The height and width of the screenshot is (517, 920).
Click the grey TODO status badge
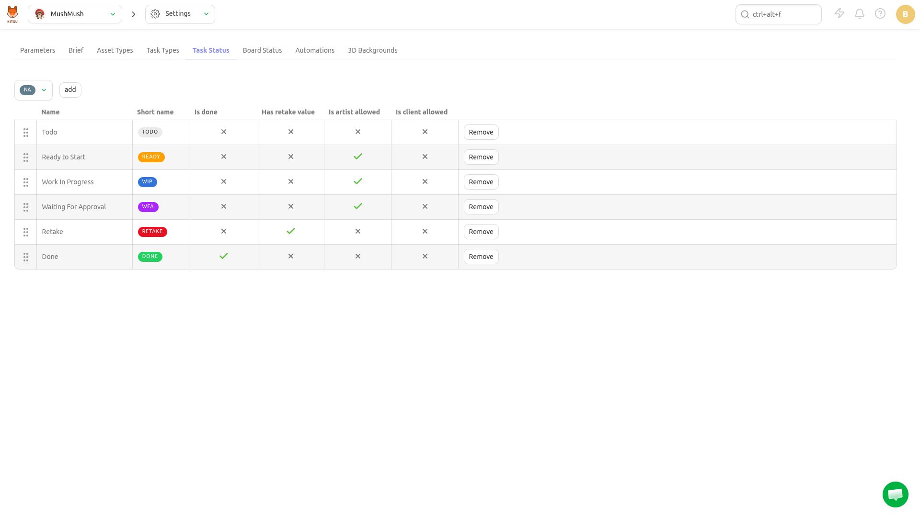point(150,132)
